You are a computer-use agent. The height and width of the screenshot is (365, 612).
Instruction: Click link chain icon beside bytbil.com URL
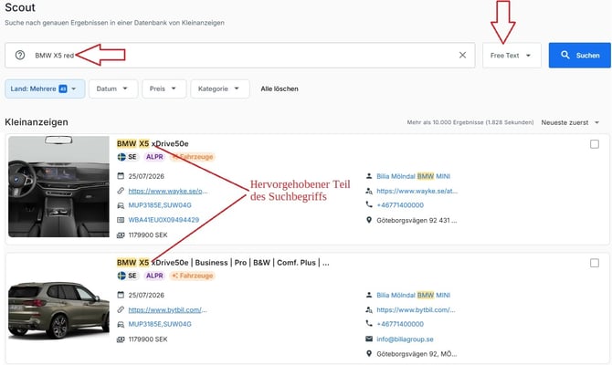tap(121, 309)
